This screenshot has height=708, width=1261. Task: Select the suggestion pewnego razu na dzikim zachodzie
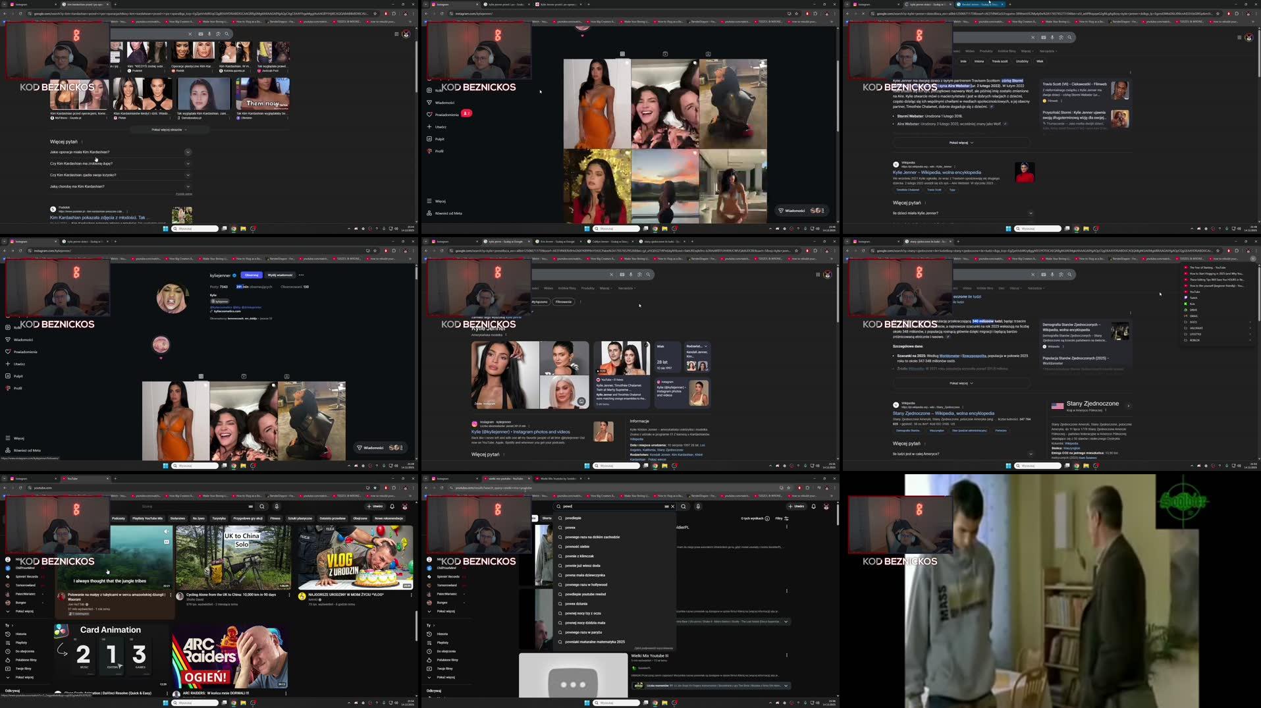click(x=594, y=537)
